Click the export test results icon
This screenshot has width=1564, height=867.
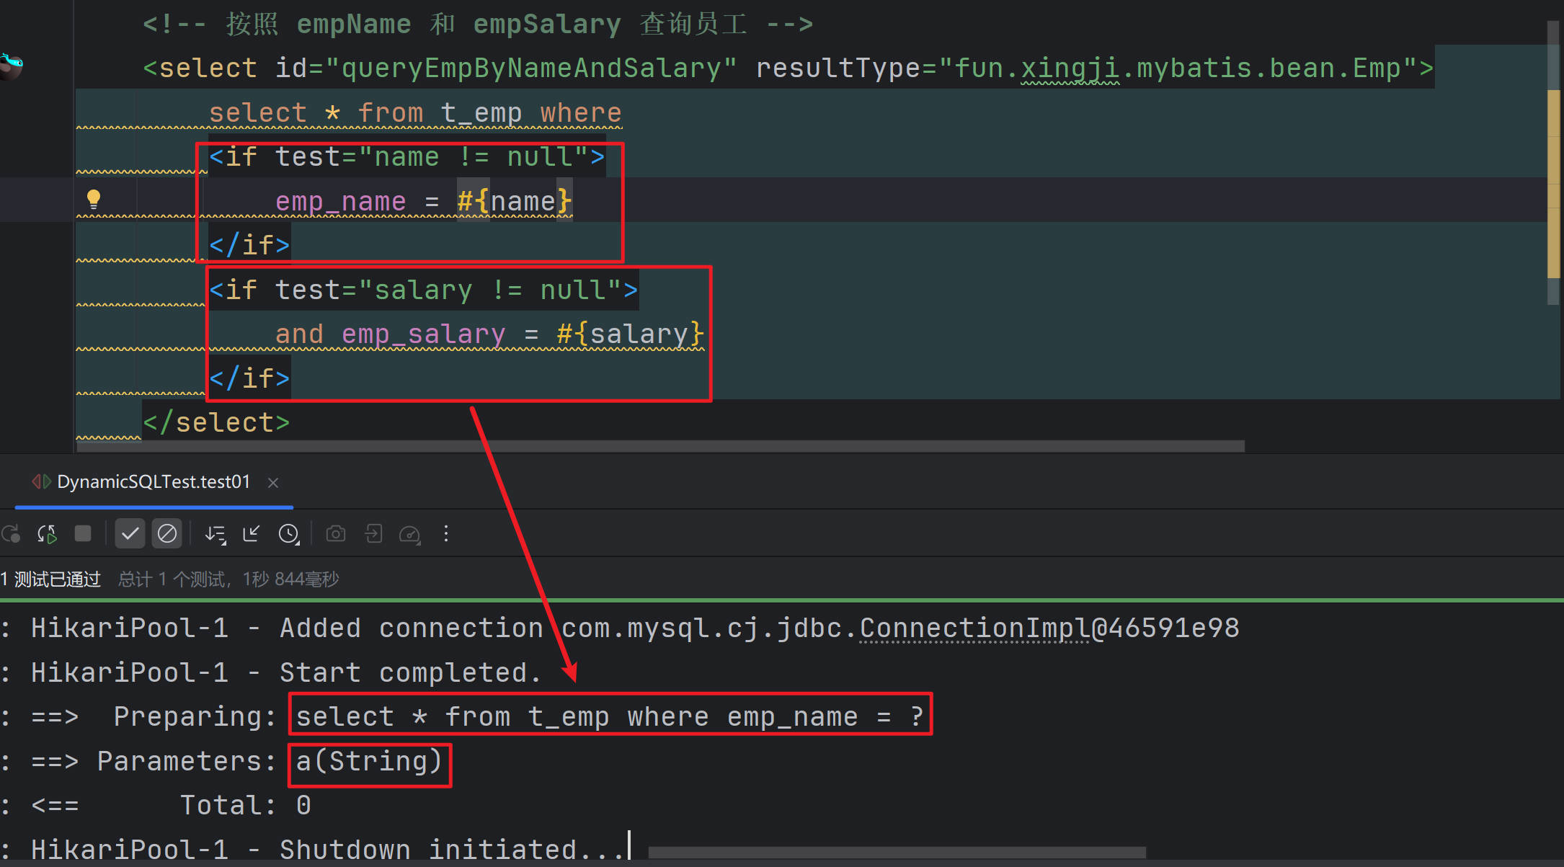[x=373, y=533]
